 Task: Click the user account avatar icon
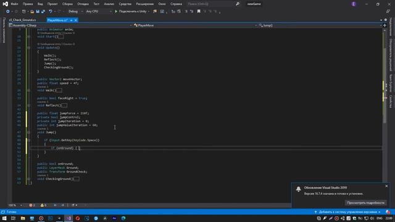coord(354,4)
